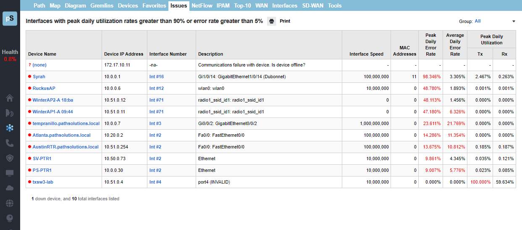This screenshot has width=522, height=230.
Task: Click the Print text button
Action: pos(285,21)
